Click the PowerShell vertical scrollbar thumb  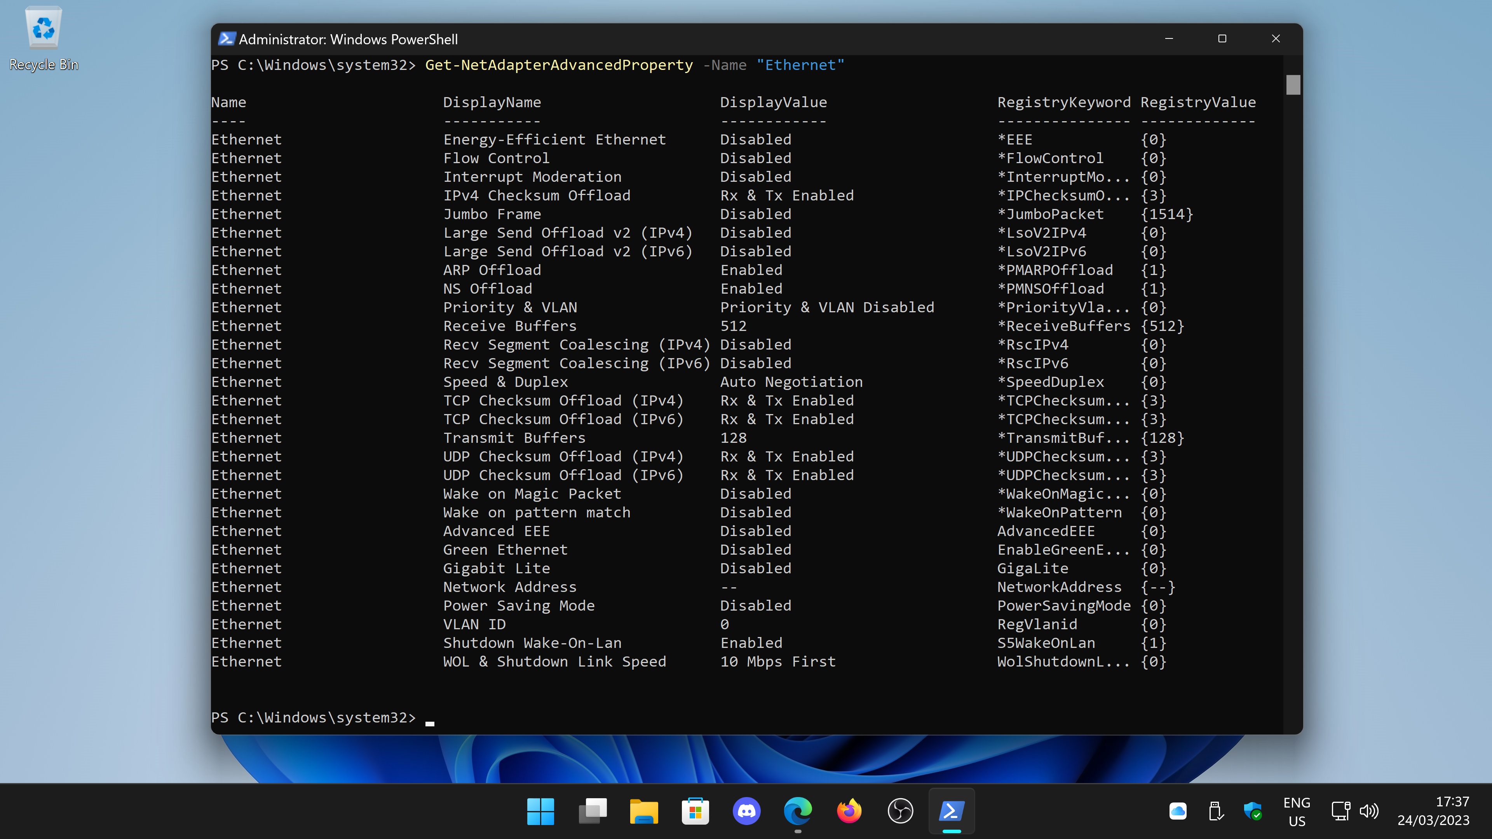click(1293, 85)
